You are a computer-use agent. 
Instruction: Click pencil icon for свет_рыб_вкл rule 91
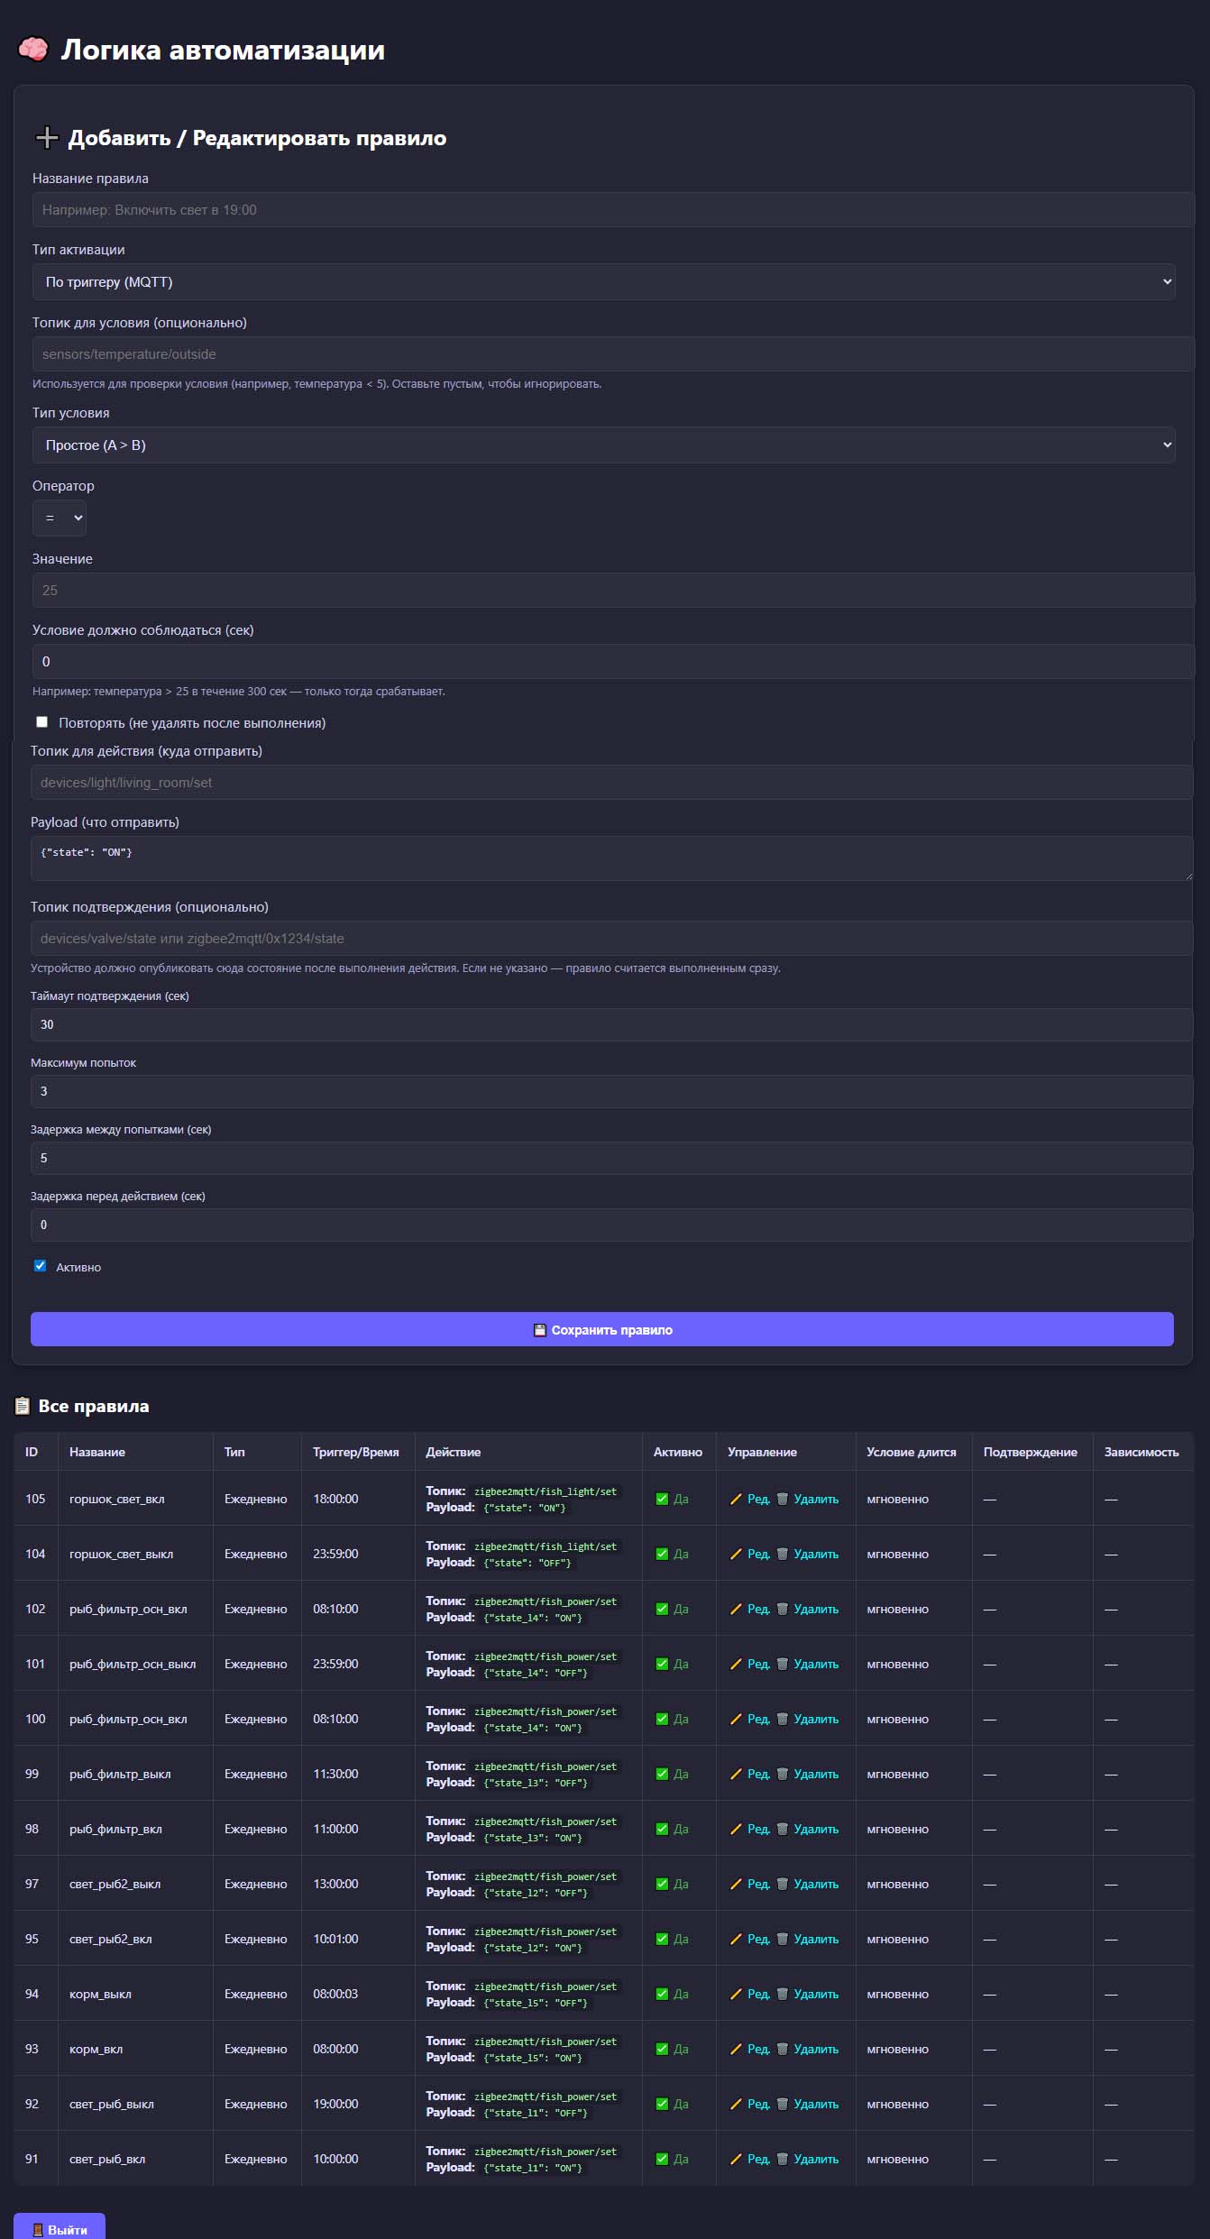736,2159
